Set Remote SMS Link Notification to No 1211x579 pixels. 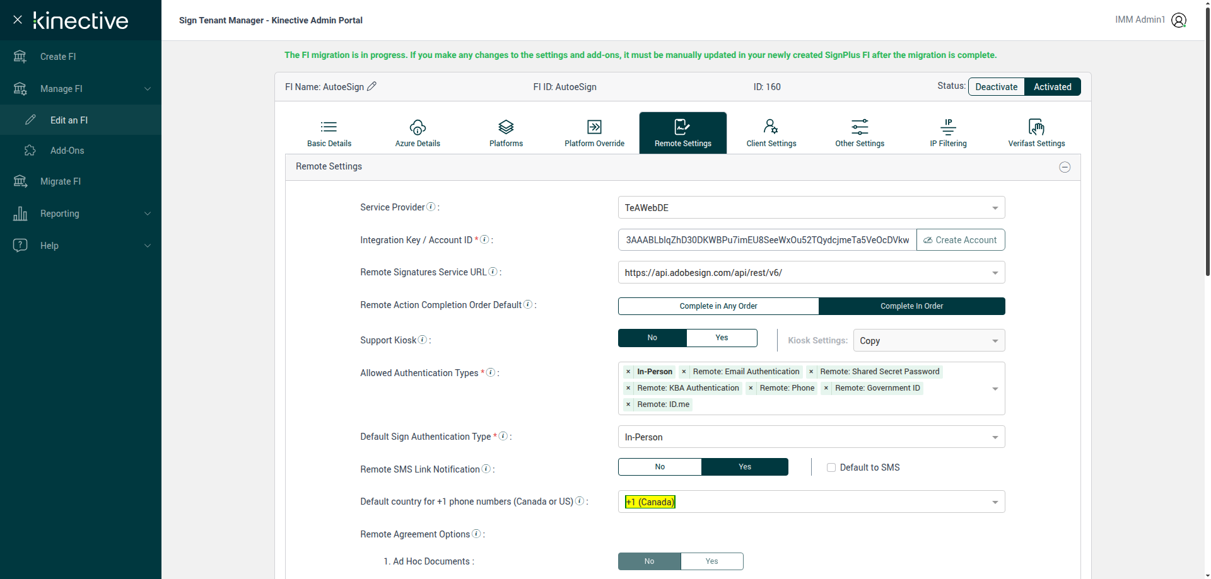tap(660, 467)
